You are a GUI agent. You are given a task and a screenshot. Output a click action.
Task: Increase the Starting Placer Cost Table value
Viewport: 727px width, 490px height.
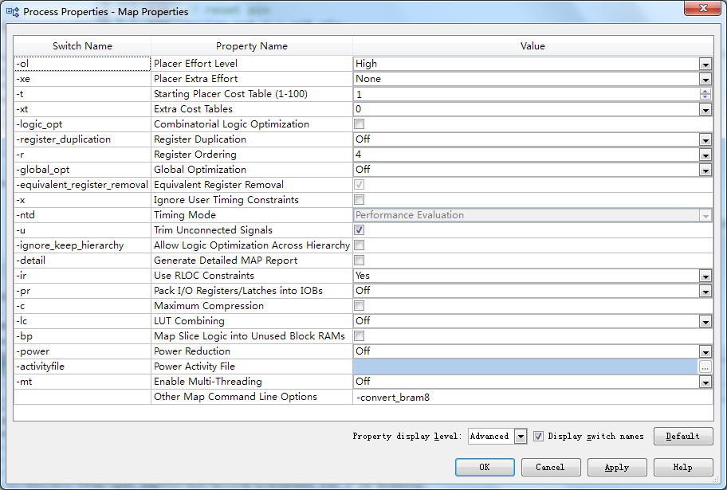point(705,91)
